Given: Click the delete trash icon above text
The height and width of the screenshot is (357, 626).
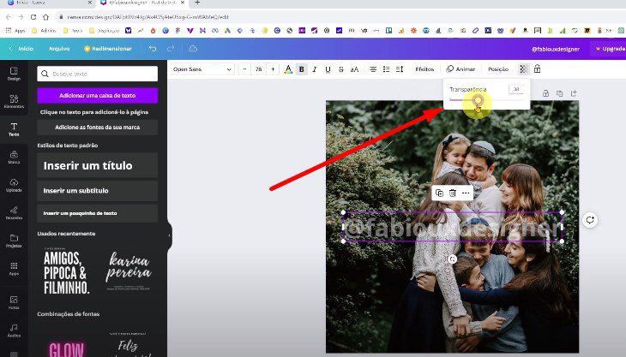Looking at the screenshot, I should (452, 193).
